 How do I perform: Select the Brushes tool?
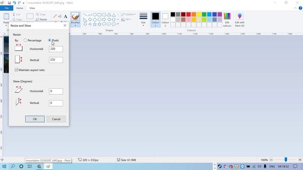(x=75, y=17)
